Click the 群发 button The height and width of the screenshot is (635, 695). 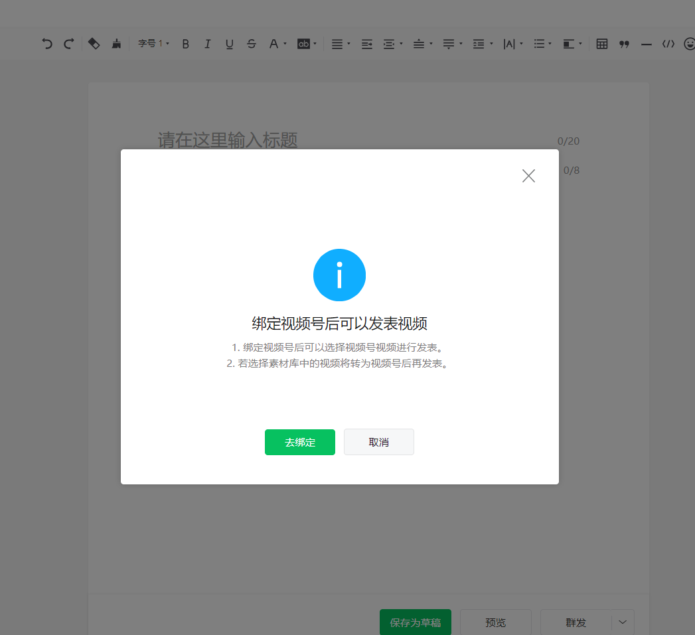[576, 622]
